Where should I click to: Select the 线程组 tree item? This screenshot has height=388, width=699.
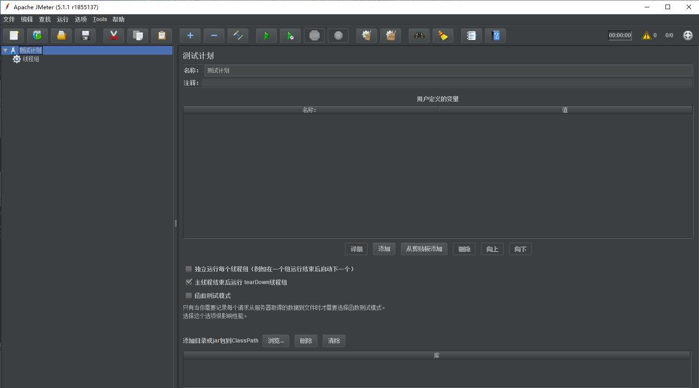31,59
